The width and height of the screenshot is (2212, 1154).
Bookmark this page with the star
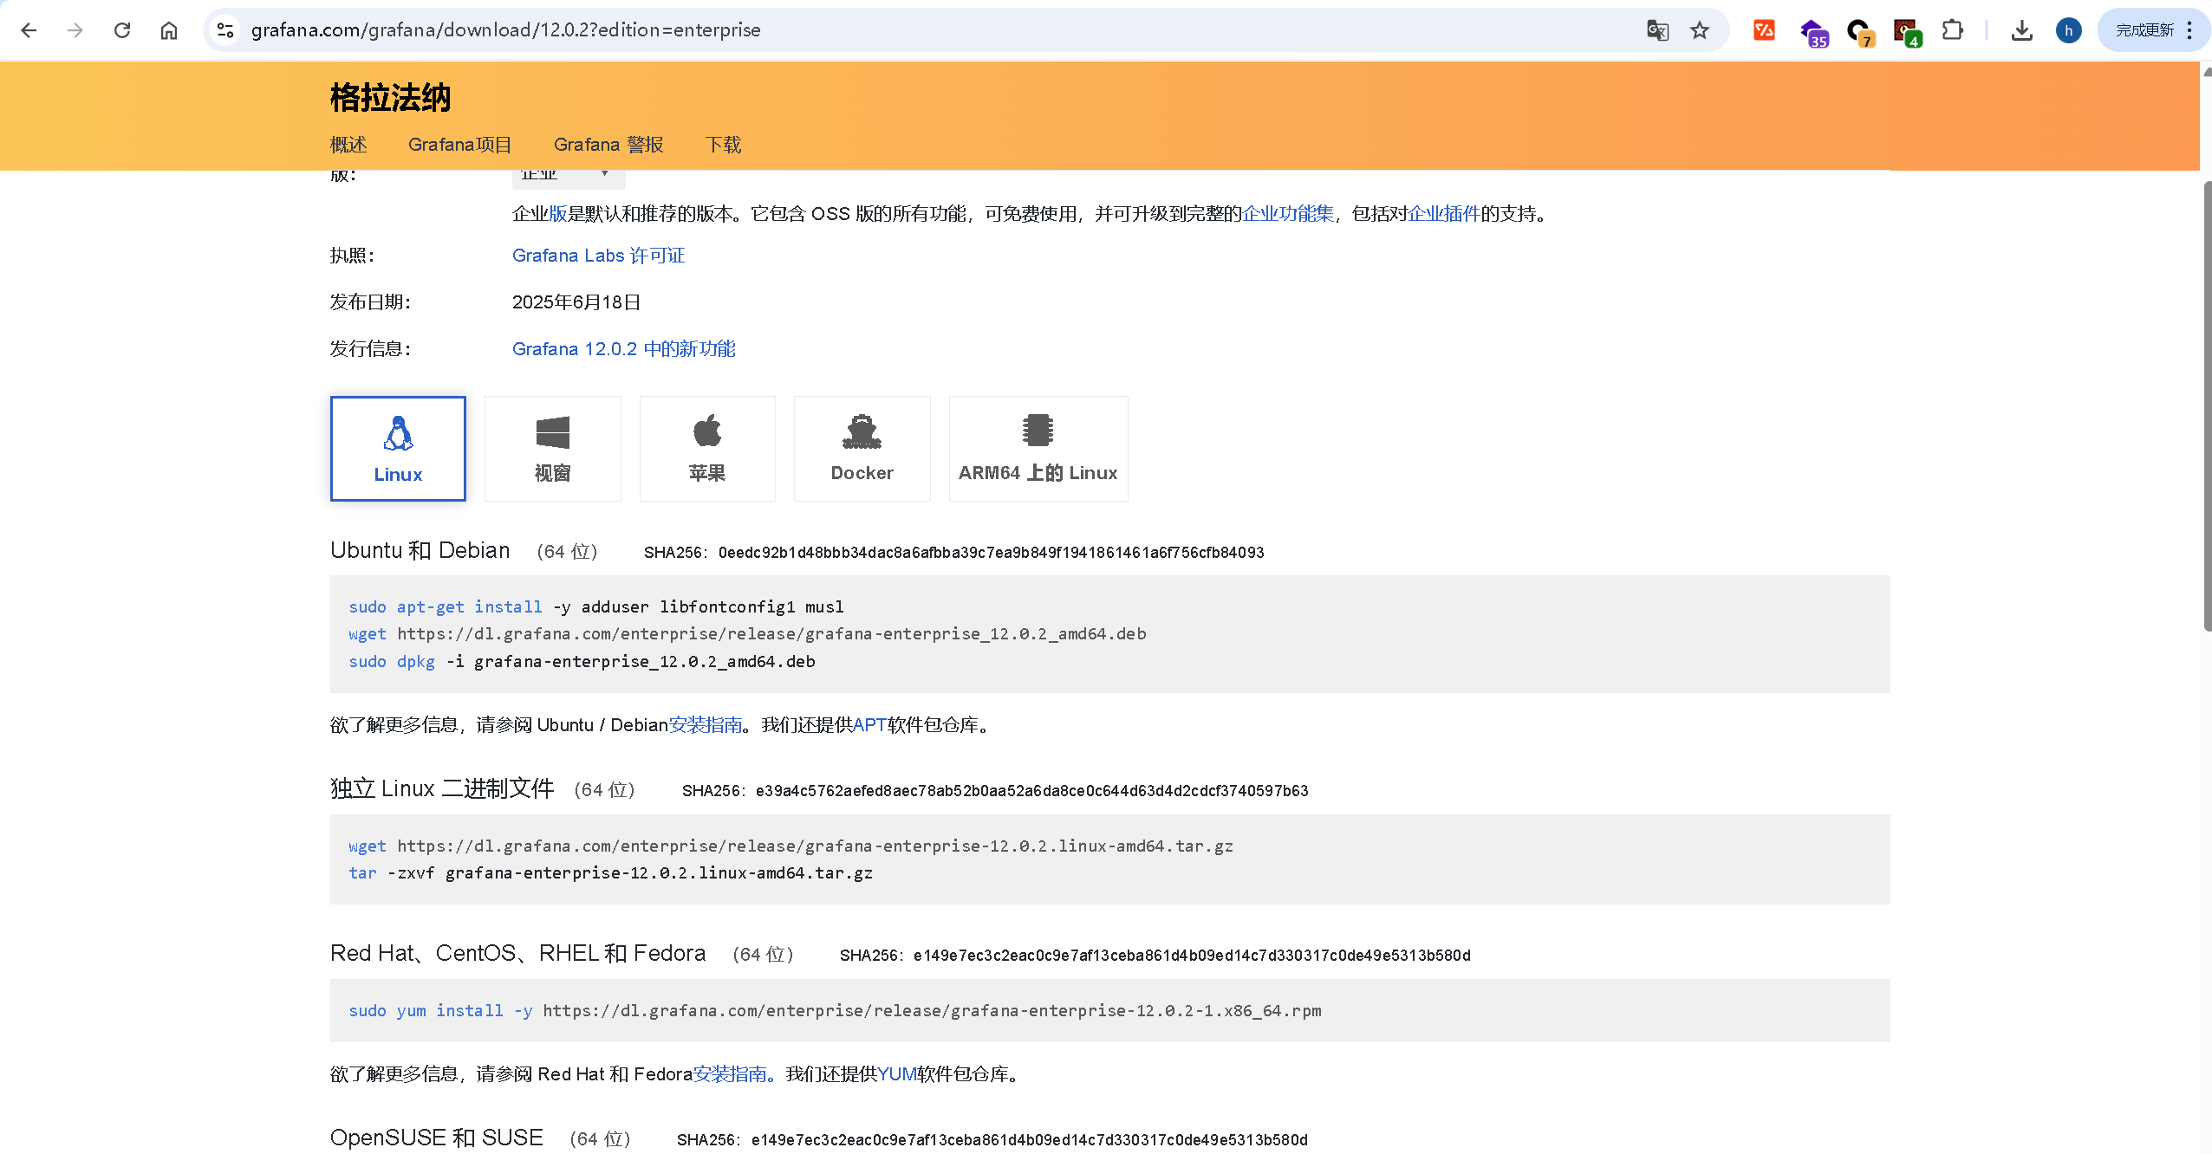click(1700, 30)
